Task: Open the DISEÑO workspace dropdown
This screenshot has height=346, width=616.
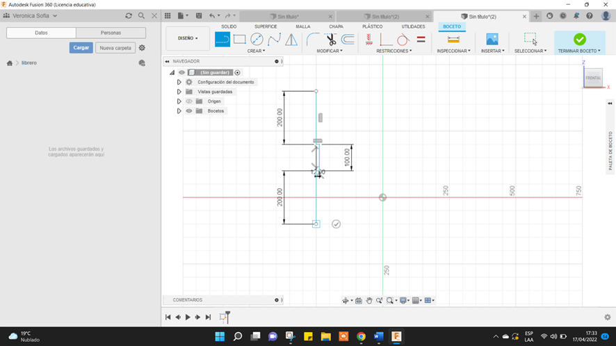Action: [188, 38]
